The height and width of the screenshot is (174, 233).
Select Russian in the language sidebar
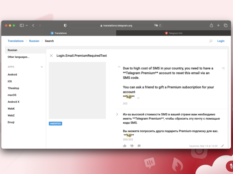click(x=25, y=50)
